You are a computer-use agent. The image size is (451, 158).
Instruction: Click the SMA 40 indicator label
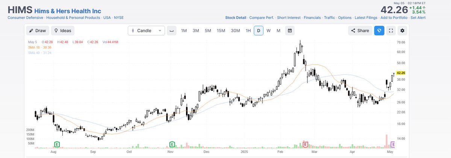[39, 53]
